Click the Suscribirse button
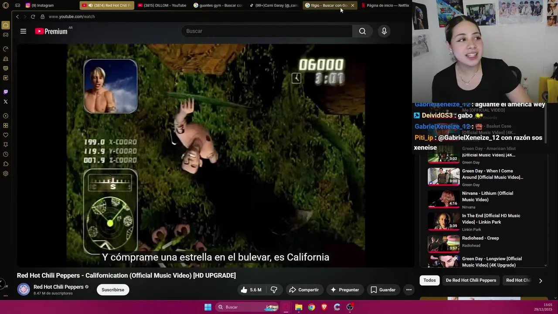 (113, 290)
